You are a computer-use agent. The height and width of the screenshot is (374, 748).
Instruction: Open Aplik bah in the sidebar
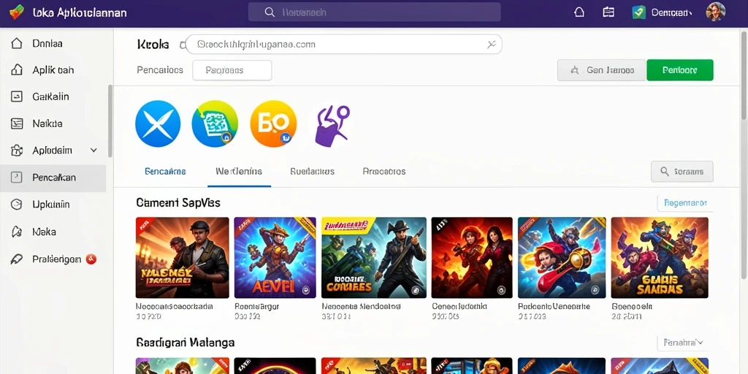[x=53, y=70]
